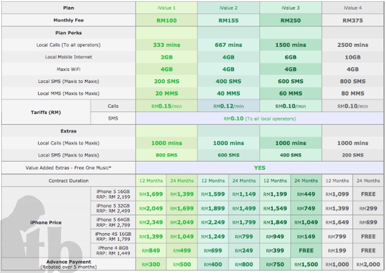Image resolution: width=386 pixels, height=273 pixels.
Task: Click the RM100 monthly fee cell
Action: [x=167, y=21]
